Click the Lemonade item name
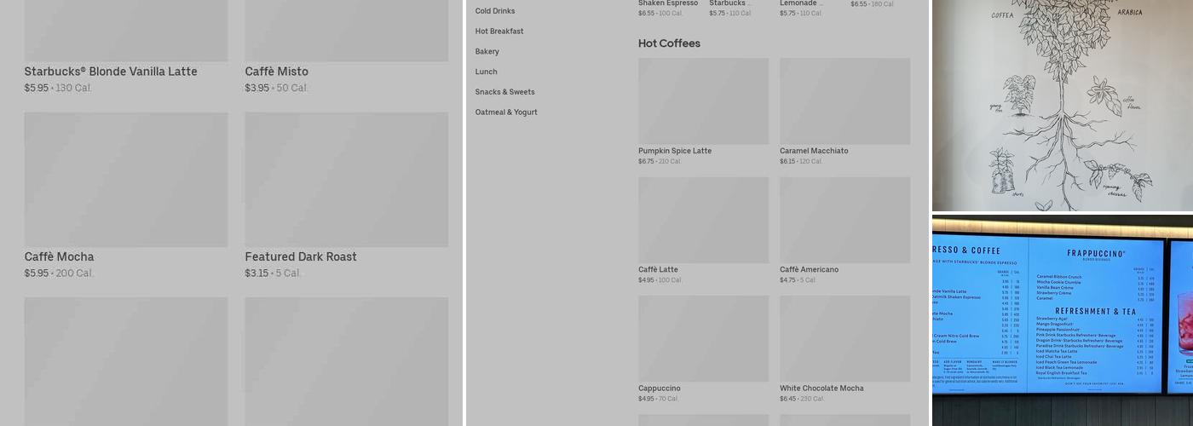This screenshot has height=426, width=1193. tap(801, 3)
